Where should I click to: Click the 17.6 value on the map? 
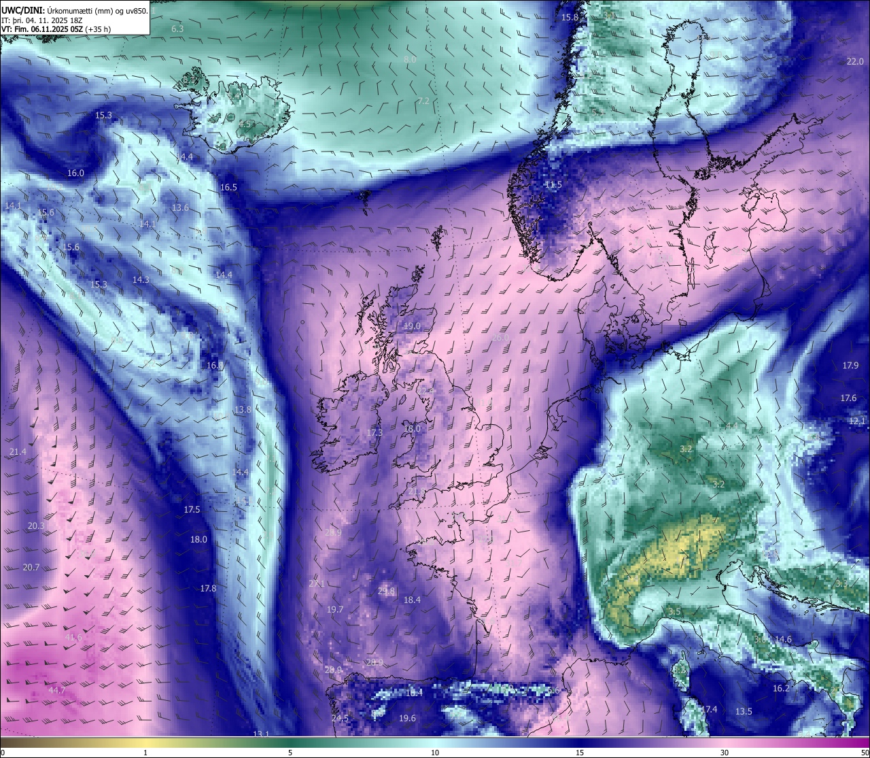click(x=848, y=398)
